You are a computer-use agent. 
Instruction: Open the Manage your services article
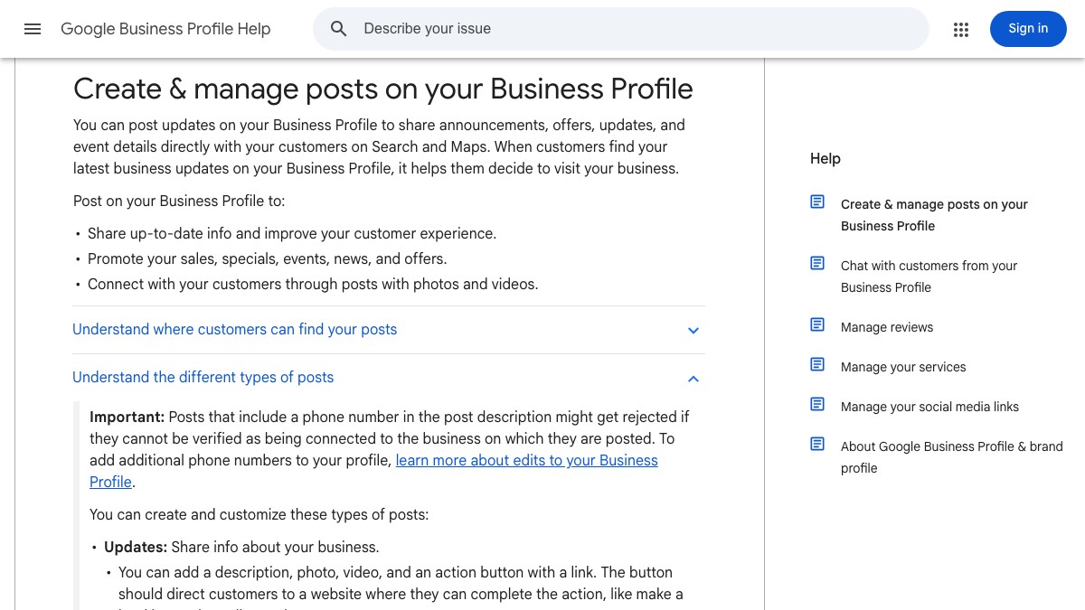pos(903,367)
